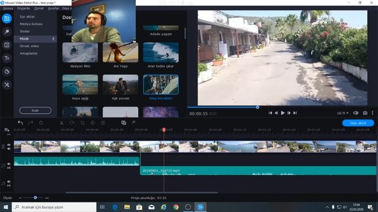This screenshot has height=212, width=378.
Task: Click the Add marker flag icon
Action: click(134, 123)
